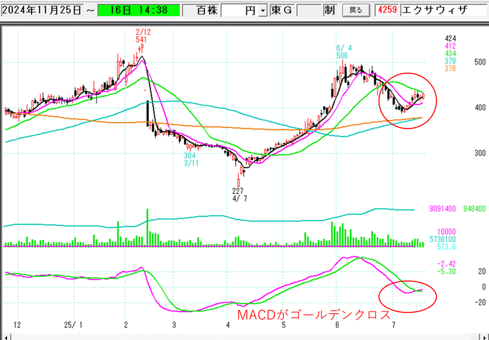Click the MACD signal value -5.30
Viewport: 489px width, 340px height.
pyautogui.click(x=446, y=272)
